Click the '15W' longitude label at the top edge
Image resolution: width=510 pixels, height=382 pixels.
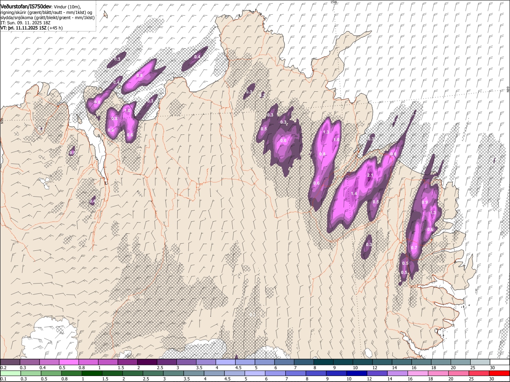click(334, 2)
